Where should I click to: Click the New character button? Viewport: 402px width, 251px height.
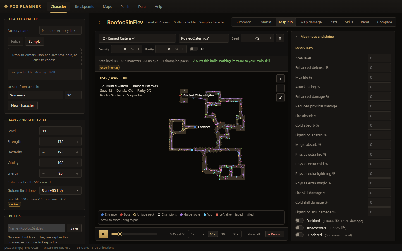23,105
